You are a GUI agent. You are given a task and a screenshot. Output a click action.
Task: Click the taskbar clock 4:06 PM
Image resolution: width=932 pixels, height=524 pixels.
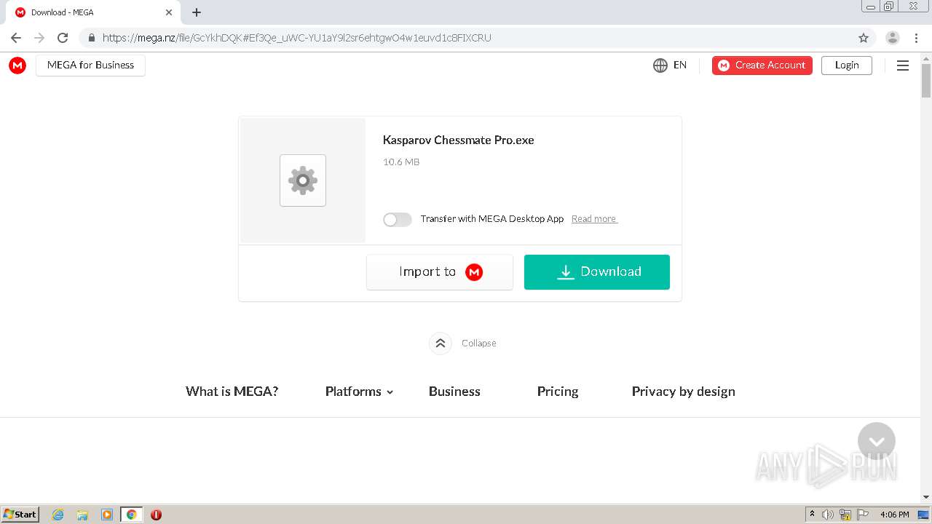(894, 515)
